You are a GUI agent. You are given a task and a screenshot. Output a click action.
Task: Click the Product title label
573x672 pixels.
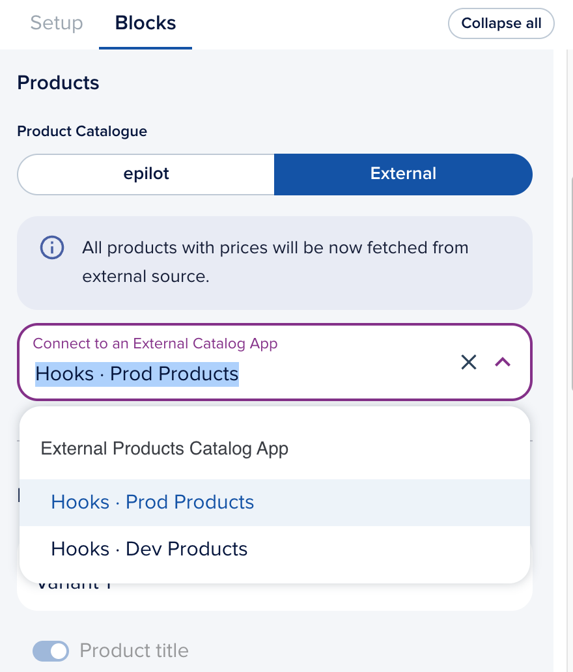tap(133, 651)
